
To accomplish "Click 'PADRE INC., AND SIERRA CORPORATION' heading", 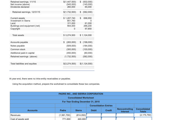I will tap(81, 94).
